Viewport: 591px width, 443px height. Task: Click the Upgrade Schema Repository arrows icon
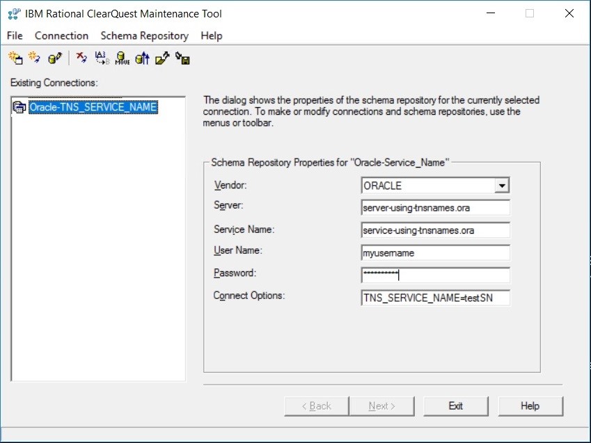coord(142,58)
